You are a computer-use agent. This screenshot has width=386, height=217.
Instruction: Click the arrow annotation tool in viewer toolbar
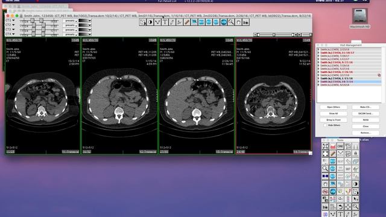click(180, 22)
